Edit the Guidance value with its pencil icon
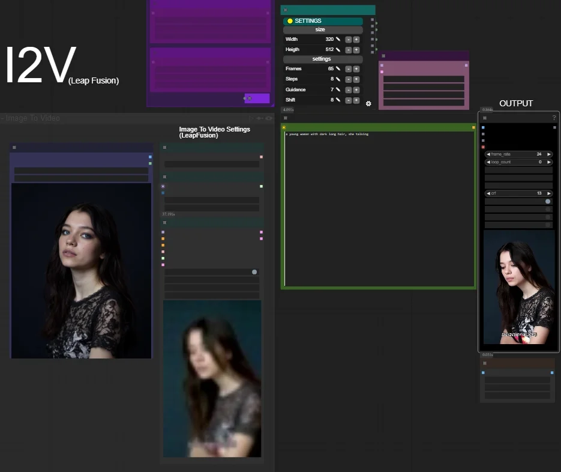The image size is (561, 472). pyautogui.click(x=338, y=89)
